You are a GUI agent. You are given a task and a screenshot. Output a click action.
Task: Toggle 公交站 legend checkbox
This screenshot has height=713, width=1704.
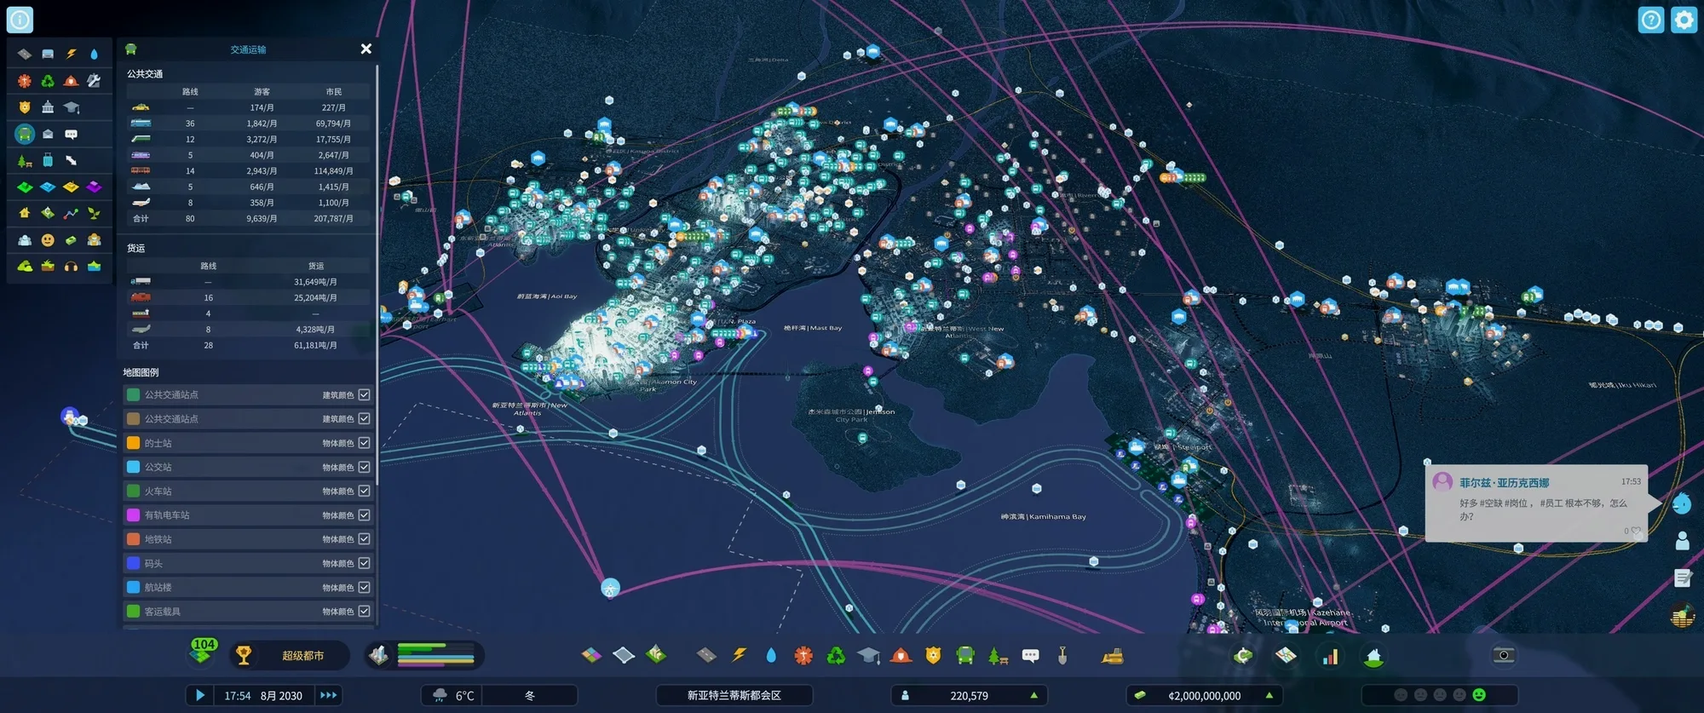point(364,467)
